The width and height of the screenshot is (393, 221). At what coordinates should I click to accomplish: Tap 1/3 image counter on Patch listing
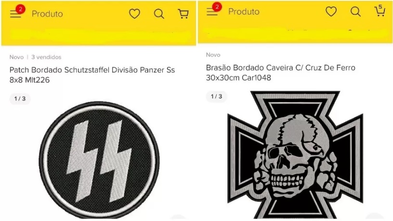pyautogui.click(x=20, y=99)
